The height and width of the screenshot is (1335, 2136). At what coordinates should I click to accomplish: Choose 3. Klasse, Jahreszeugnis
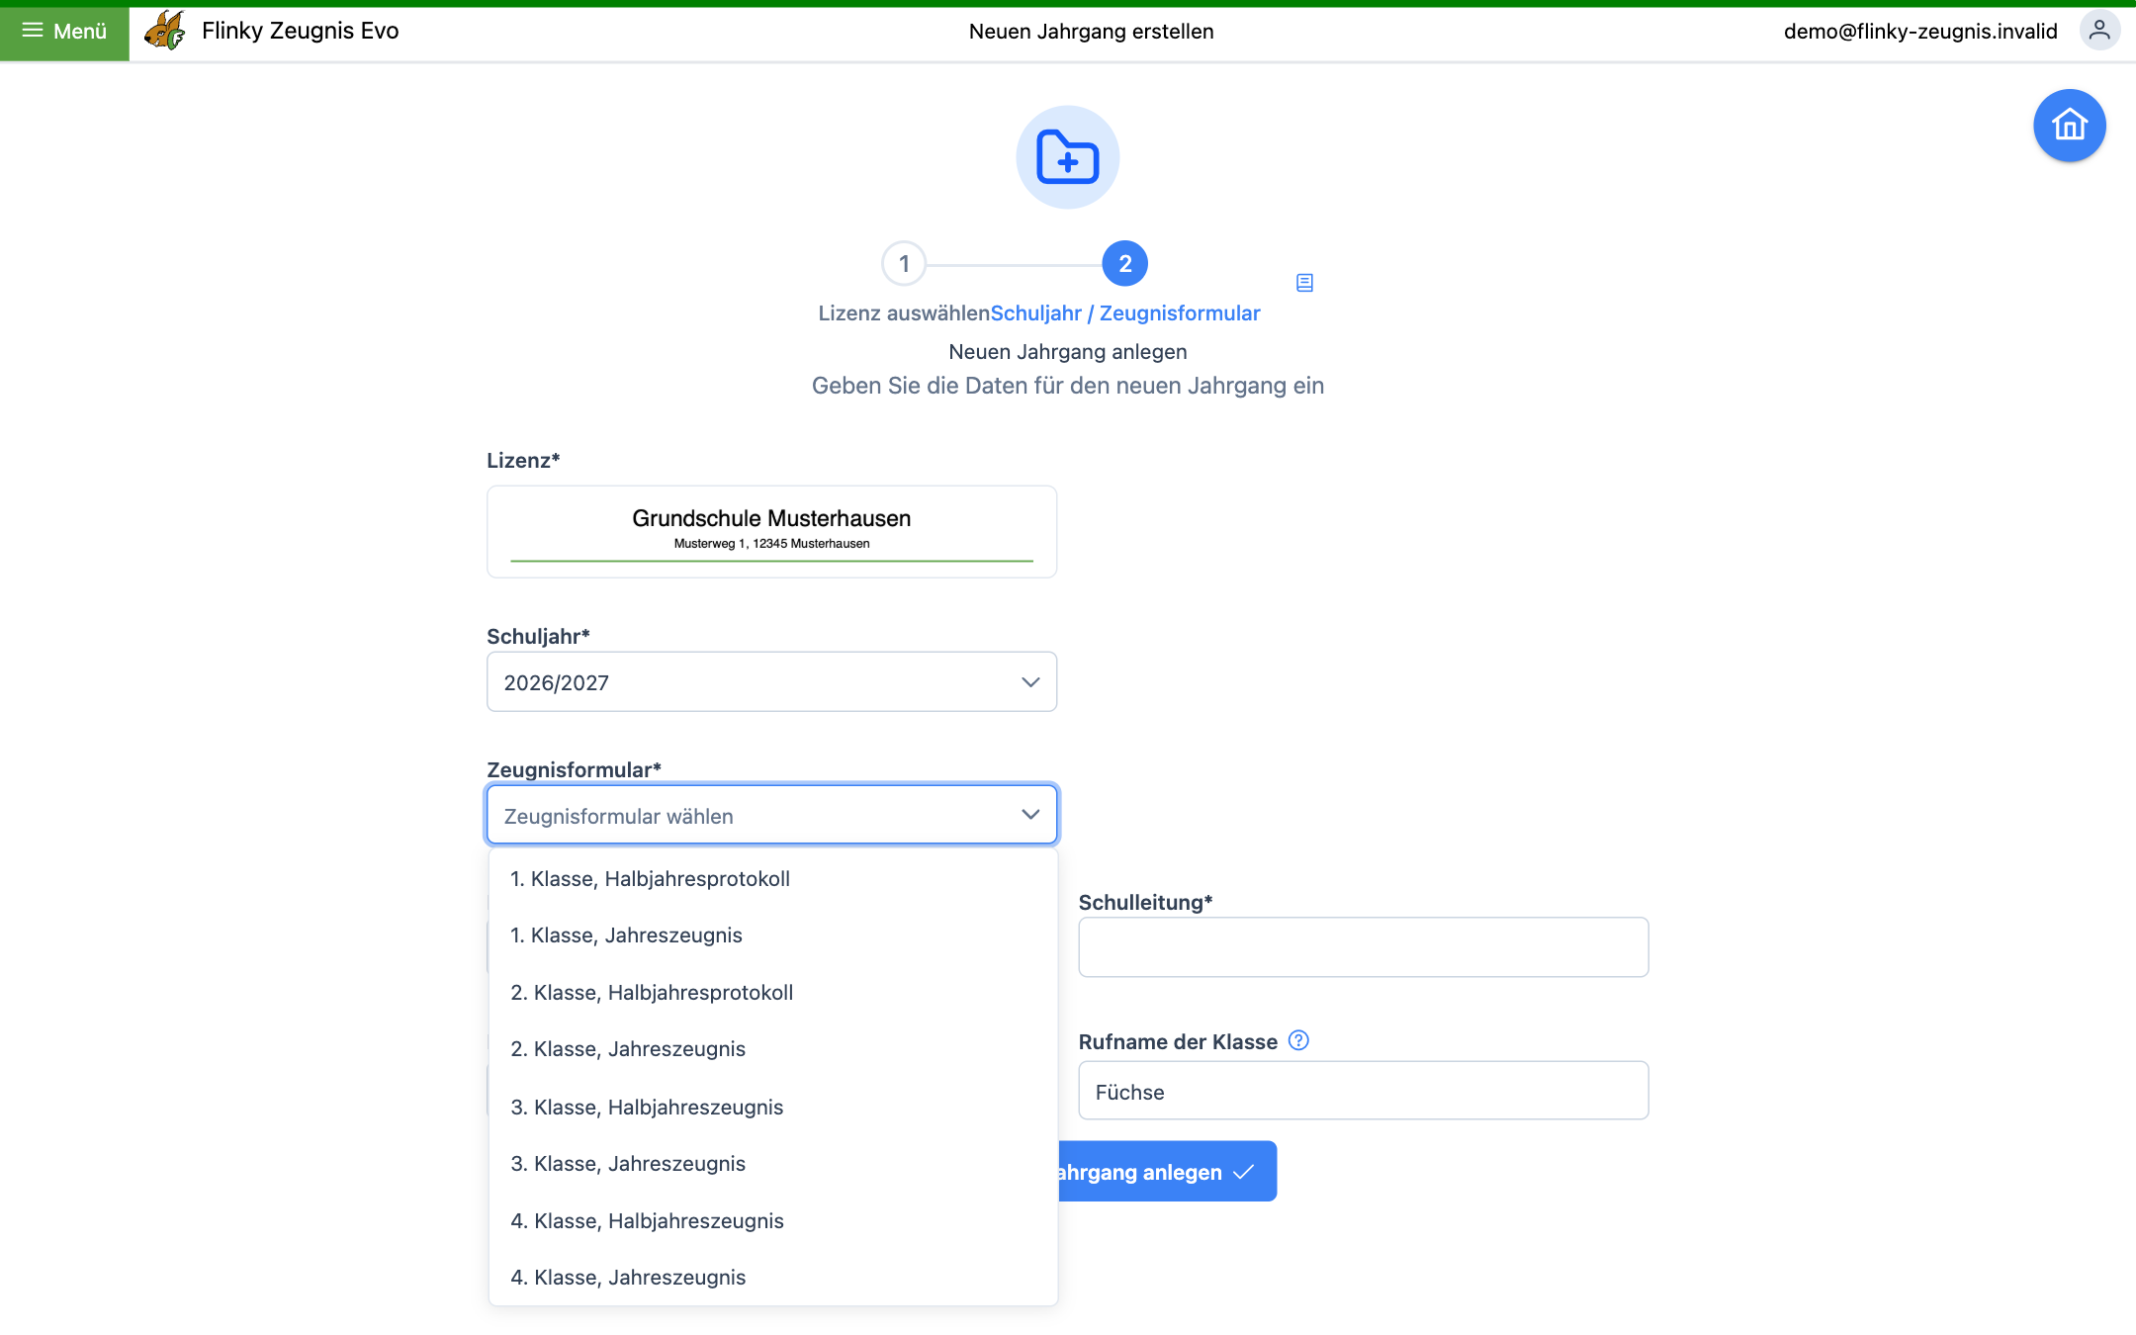tap(773, 1164)
